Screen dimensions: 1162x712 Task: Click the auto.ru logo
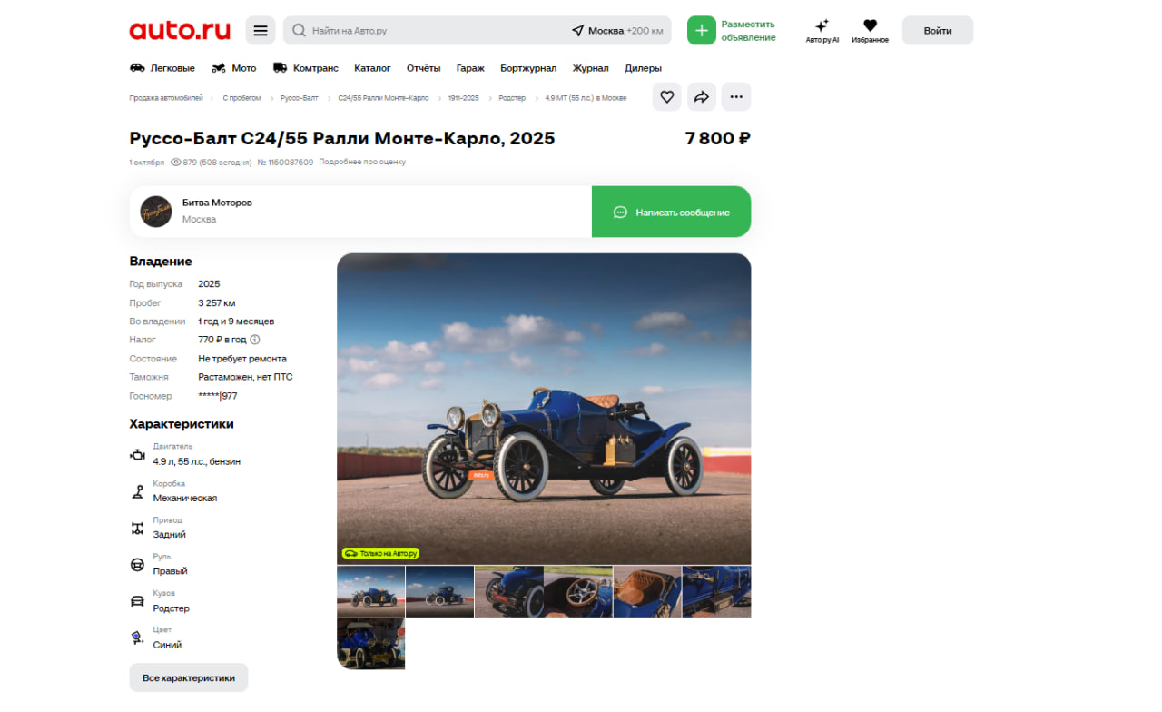point(180,30)
